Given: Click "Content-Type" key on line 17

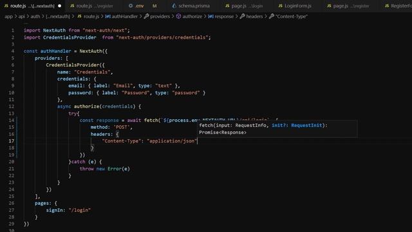Looking at the screenshot, I should pyautogui.click(x=122, y=141).
